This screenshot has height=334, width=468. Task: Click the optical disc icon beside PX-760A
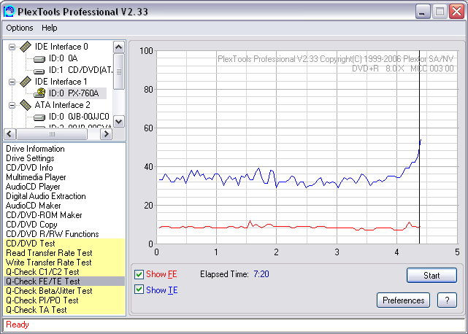tap(39, 93)
